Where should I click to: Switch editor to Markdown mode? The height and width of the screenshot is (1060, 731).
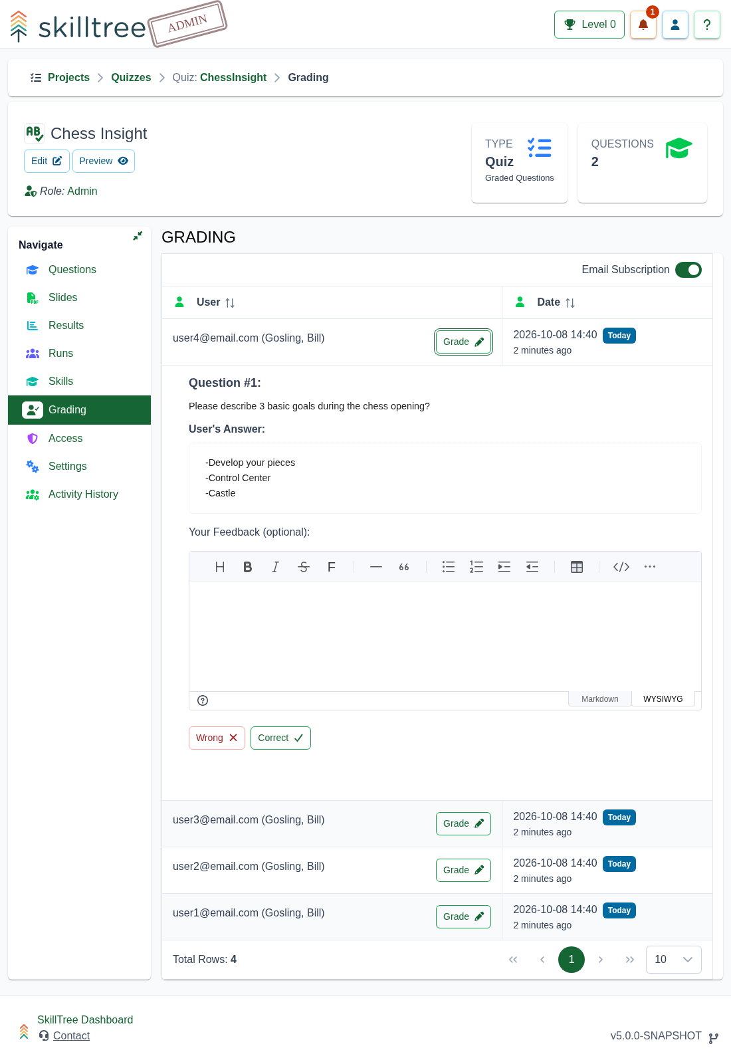tap(600, 699)
